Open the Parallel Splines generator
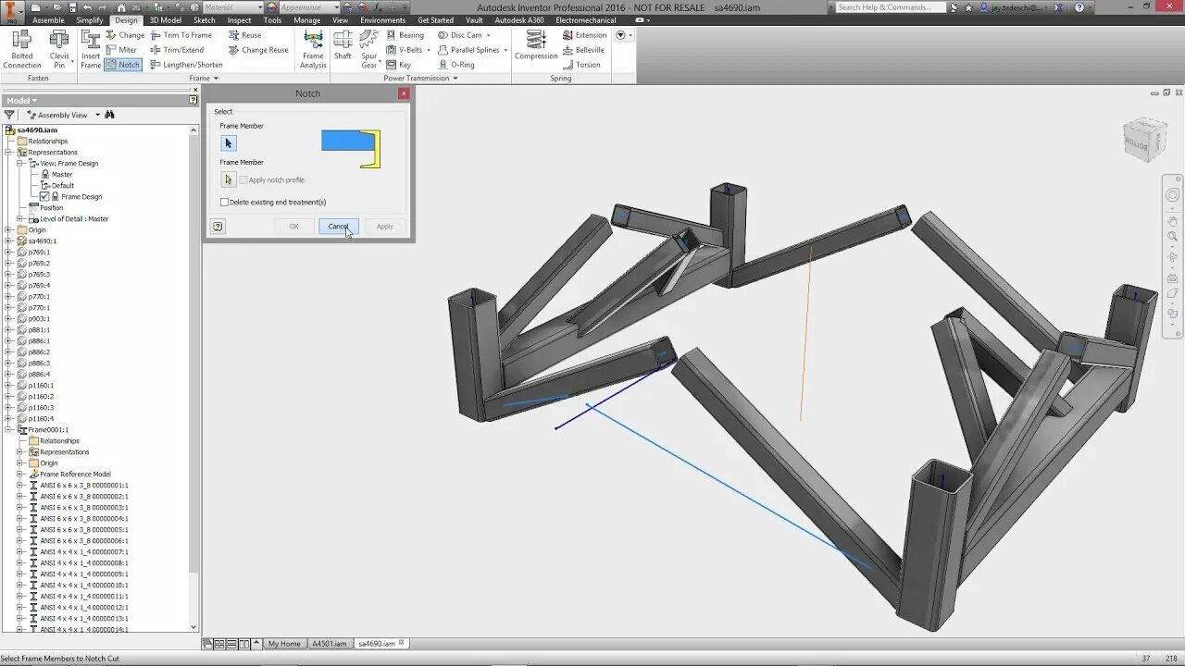The height and width of the screenshot is (666, 1185). tap(468, 50)
